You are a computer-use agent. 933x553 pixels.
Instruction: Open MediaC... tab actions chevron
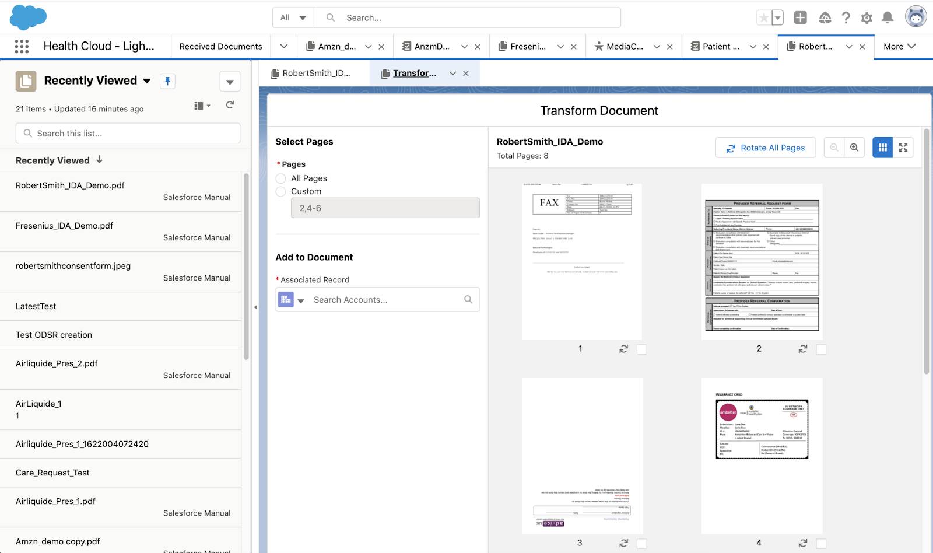[657, 47]
